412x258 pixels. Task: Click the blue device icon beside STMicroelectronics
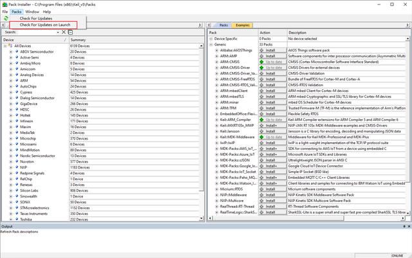pyautogui.click(x=17, y=208)
